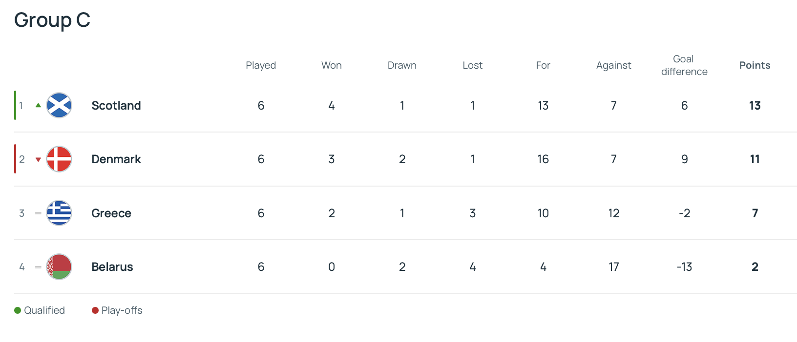Click the Denmark flag icon

(x=59, y=159)
